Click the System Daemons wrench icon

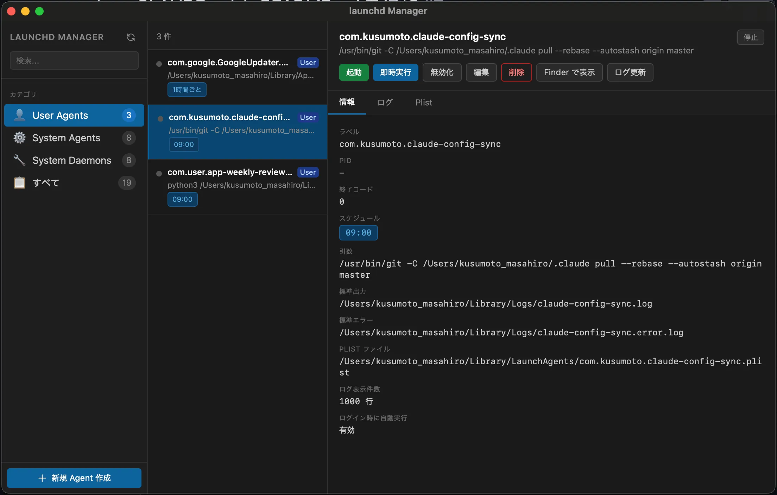tap(20, 160)
